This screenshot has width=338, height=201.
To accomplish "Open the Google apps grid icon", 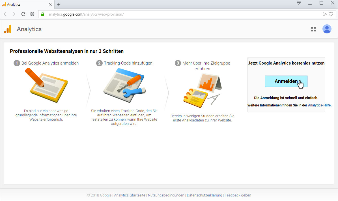I will coord(313,29).
